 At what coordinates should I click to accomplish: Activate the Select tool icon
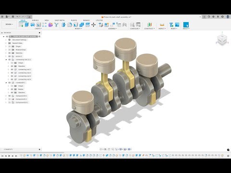[x=186, y=25]
